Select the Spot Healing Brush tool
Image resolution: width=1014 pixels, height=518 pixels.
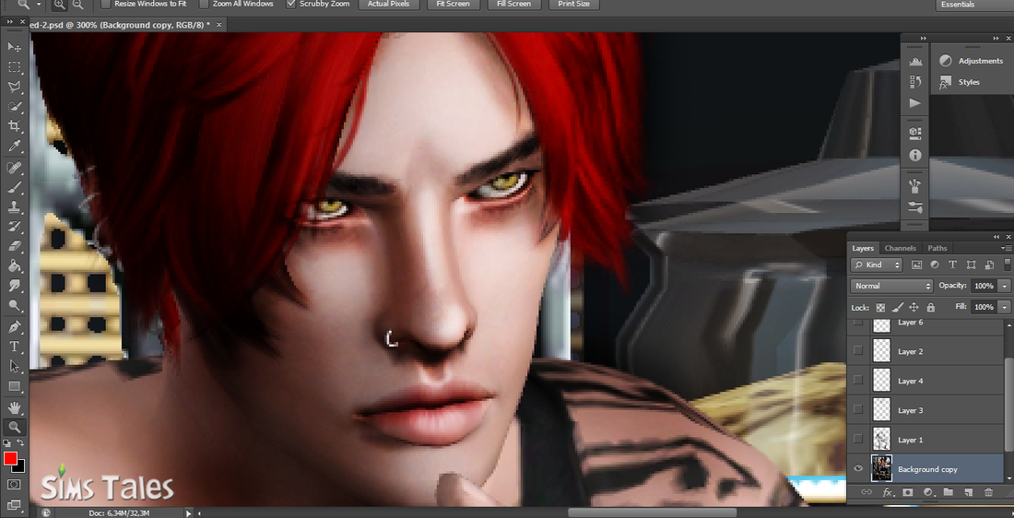tap(14, 168)
